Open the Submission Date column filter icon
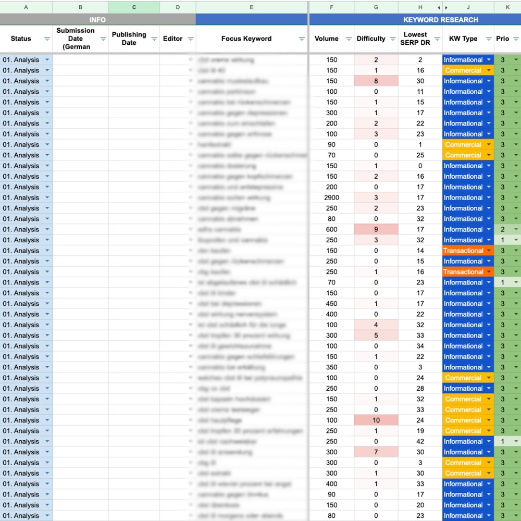Viewport: 521px width, 521px height. 103,39
